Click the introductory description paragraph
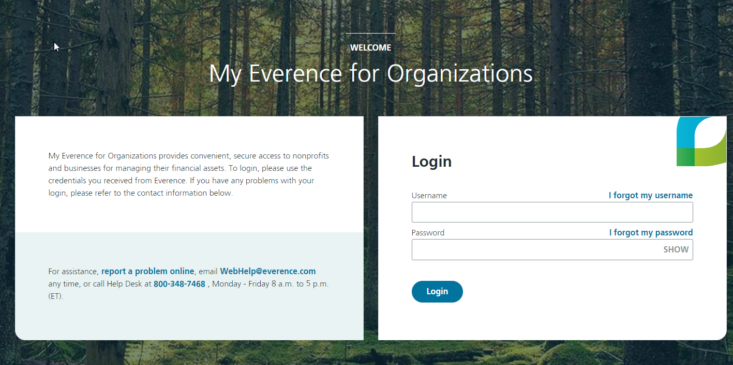The width and height of the screenshot is (733, 365). pos(188,174)
